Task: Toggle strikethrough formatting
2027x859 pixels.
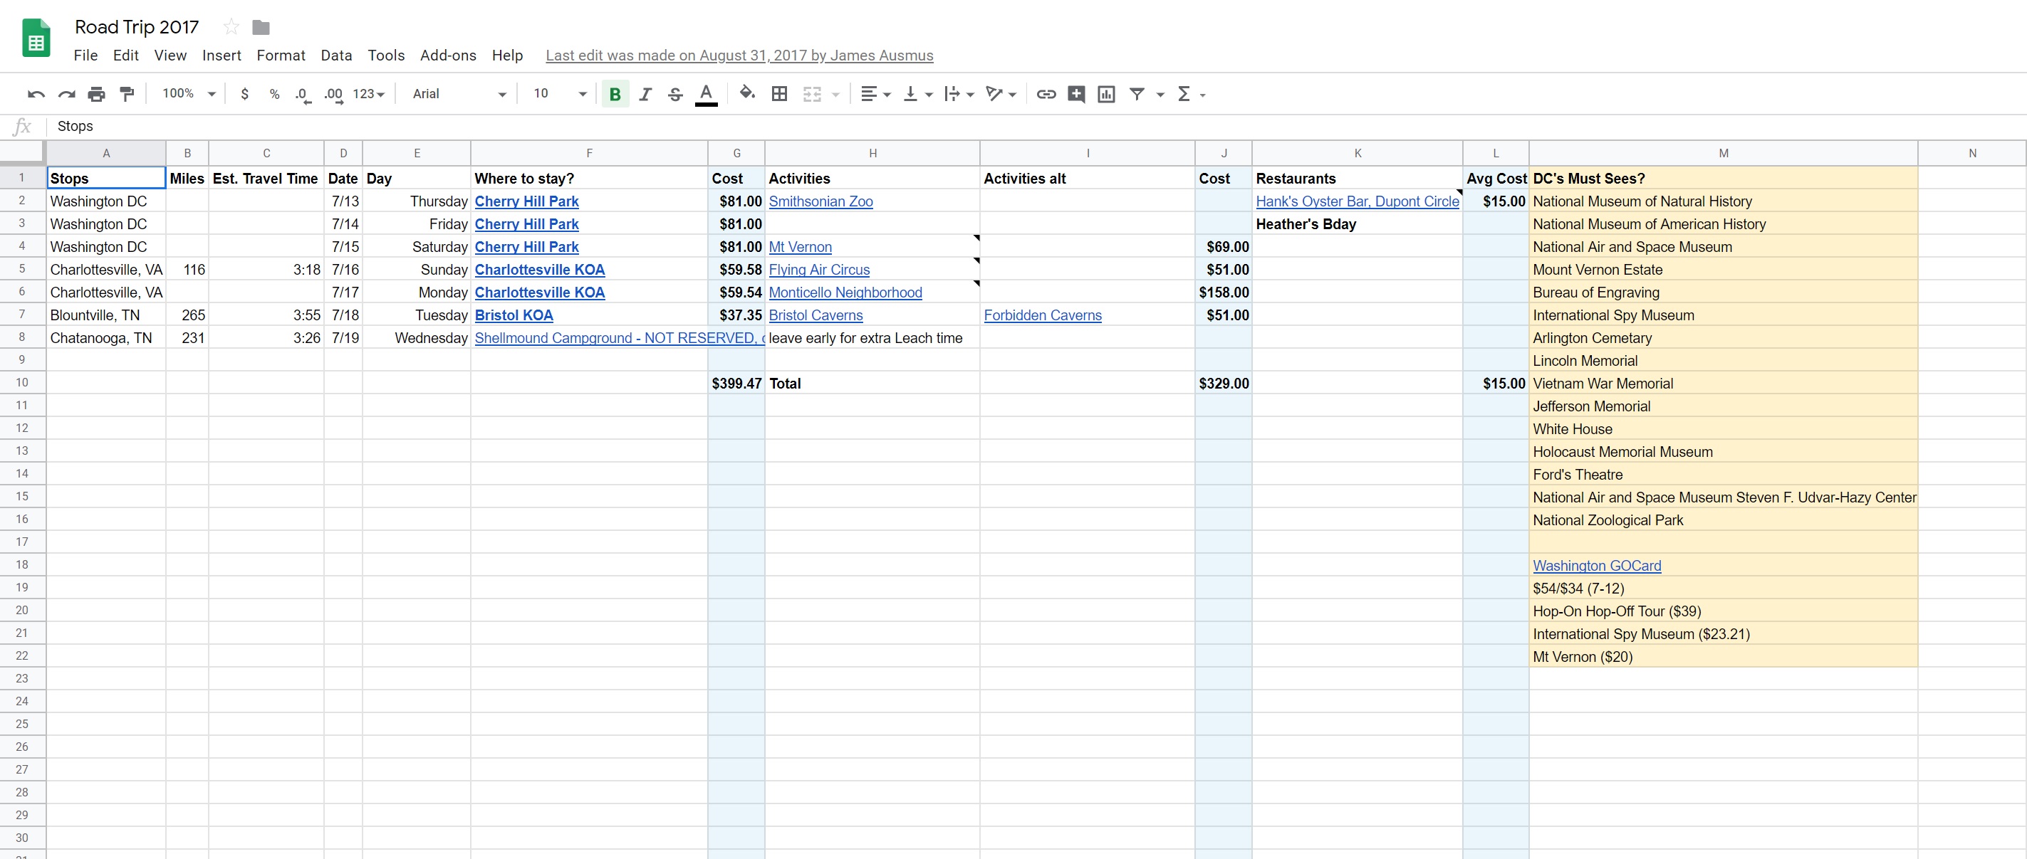Action: [675, 95]
